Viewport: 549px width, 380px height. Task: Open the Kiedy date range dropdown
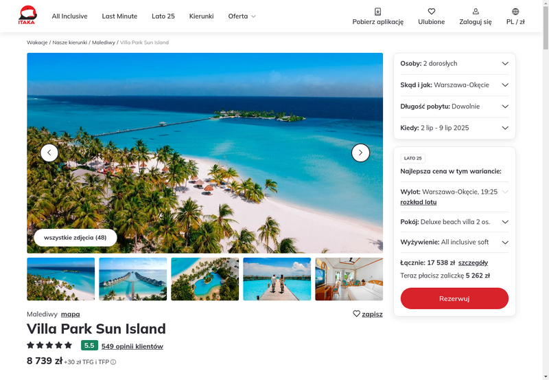coord(454,128)
